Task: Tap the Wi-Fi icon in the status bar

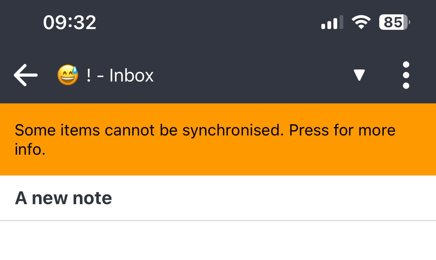Action: point(361,23)
